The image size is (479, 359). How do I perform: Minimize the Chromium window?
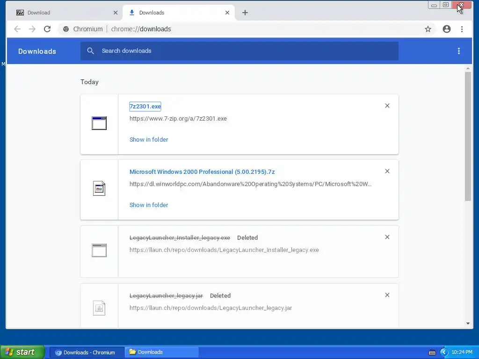[x=434, y=5]
